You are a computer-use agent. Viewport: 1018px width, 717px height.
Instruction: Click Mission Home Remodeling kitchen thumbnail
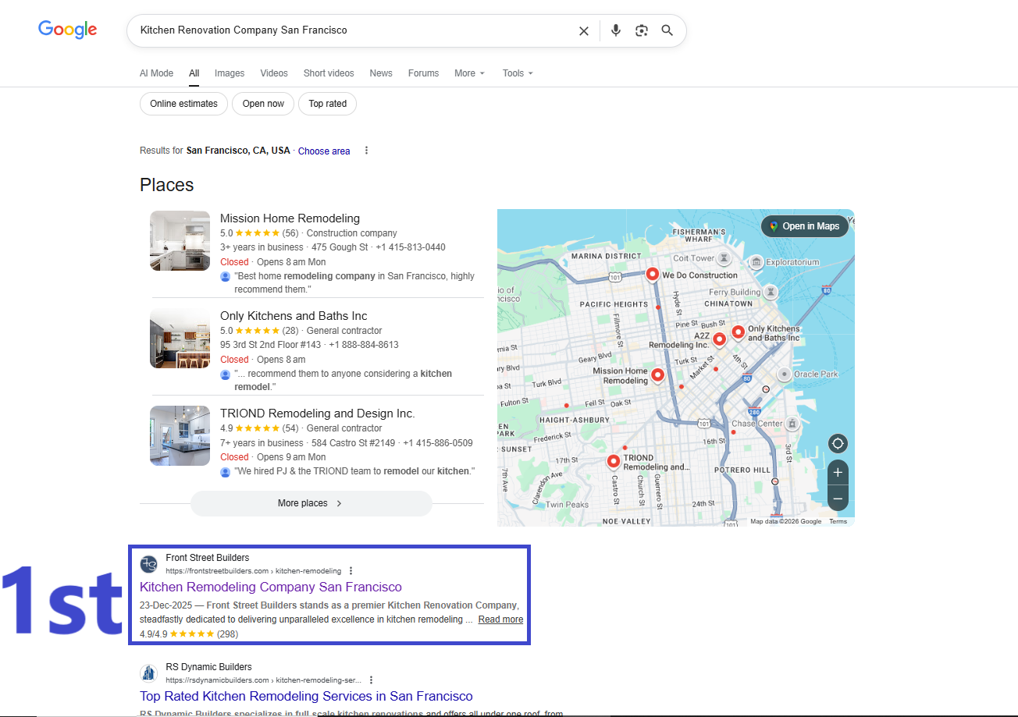click(x=180, y=241)
